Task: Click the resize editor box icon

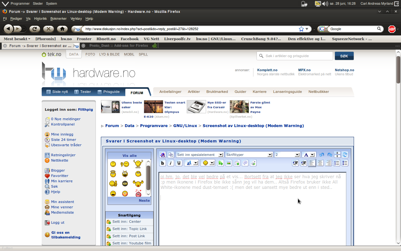Action: [337, 155]
